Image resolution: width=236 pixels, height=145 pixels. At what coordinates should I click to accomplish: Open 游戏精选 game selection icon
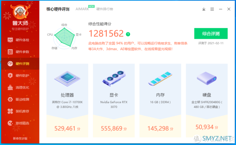point(10,123)
